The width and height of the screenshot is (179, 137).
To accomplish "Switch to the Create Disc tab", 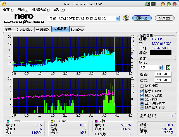I will pyautogui.click(x=24, y=30).
